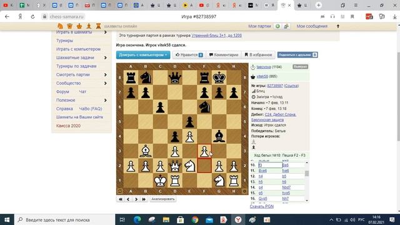400x225 pixels.
Task: Show hidden system tray icons
Action: [x=331, y=219]
